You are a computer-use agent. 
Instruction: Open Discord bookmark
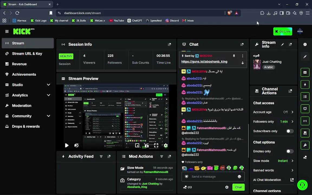[172, 21]
